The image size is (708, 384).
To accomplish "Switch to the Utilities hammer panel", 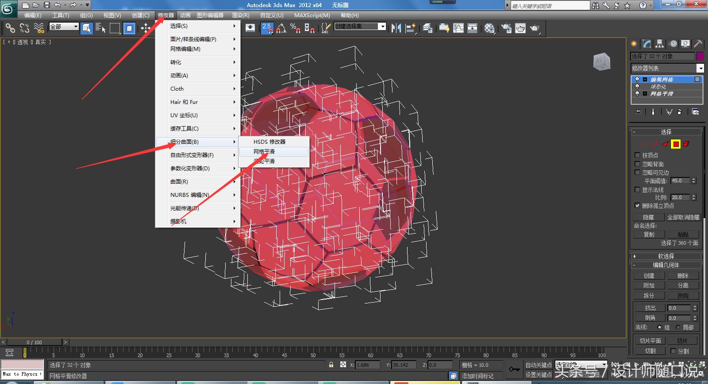I will [698, 44].
